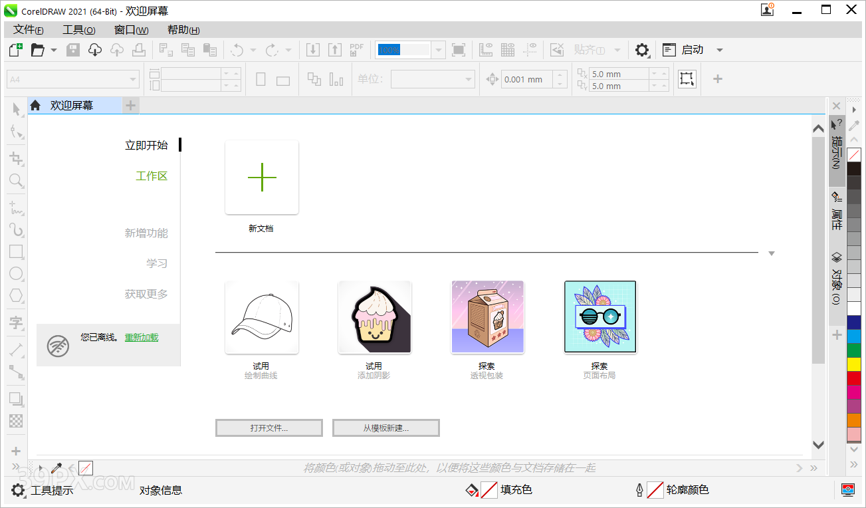This screenshot has height=508, width=866.
Task: Open the 启动 launcher dropdown
Action: pyautogui.click(x=719, y=50)
